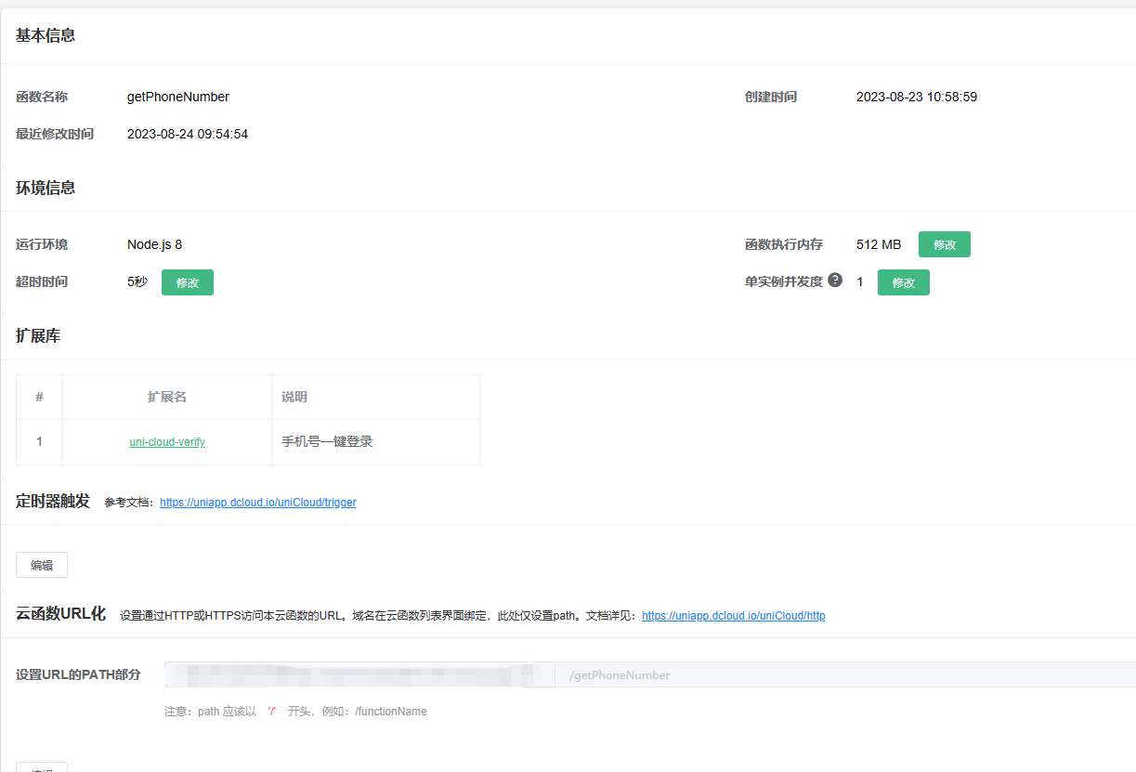Open the uniCloud/trigger documentation link

(x=257, y=503)
